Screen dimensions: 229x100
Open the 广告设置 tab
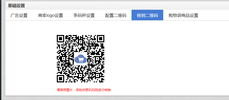click(x=19, y=15)
